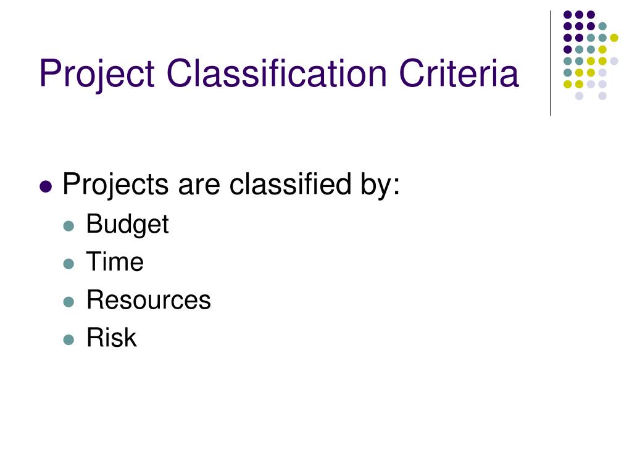Click the slide title 'Project Classification Criteria'
The height and width of the screenshot is (474, 632).
pyautogui.click(x=279, y=74)
